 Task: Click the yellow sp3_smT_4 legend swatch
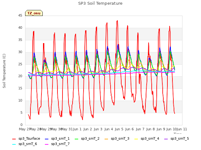pyautogui.click(x=136, y=139)
